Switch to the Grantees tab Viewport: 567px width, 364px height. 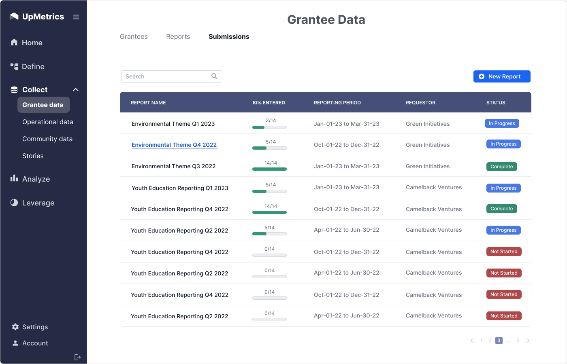[x=134, y=37]
